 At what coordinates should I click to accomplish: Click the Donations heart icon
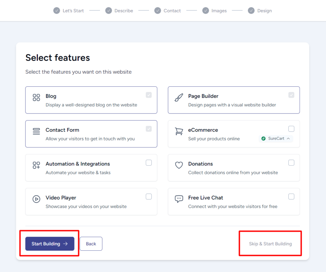(179, 164)
